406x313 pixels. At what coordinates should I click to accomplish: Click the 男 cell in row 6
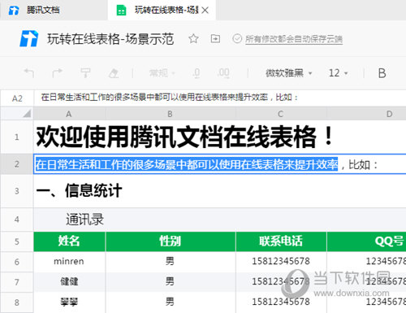170,261
